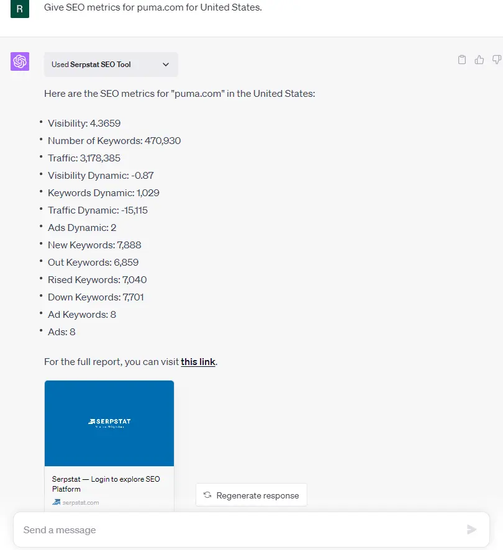Image resolution: width=503 pixels, height=550 pixels.
Task: Open the "this link" hyperlink for full report
Action: pos(197,362)
